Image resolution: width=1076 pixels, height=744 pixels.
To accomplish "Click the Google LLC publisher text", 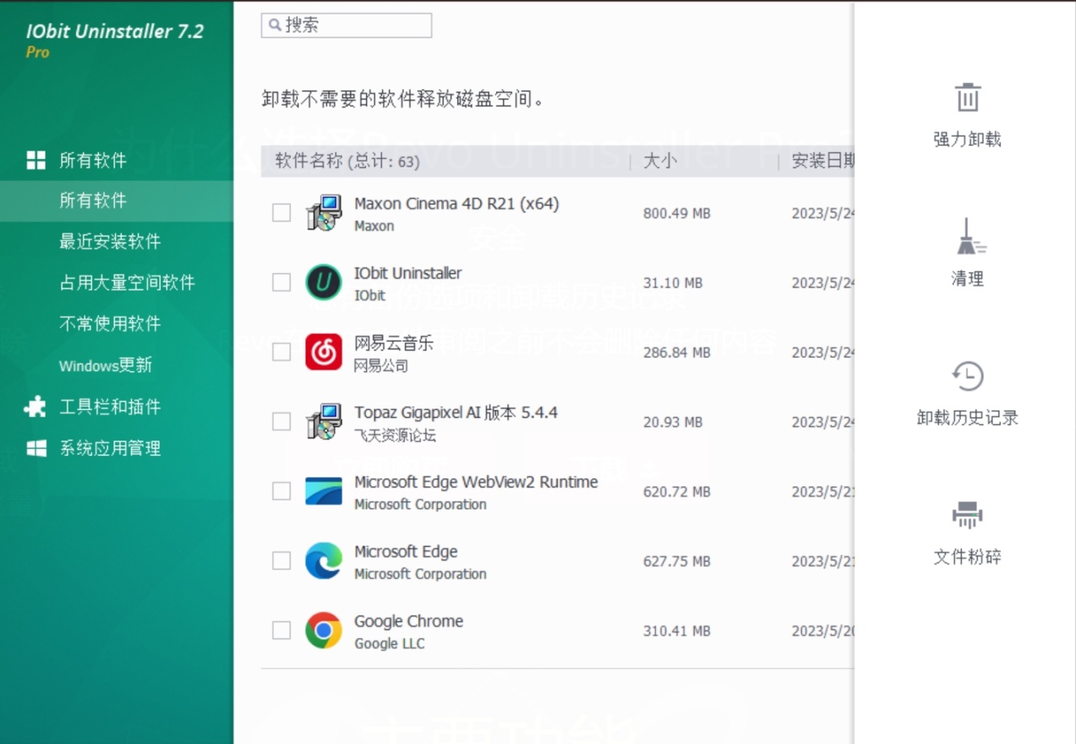I will coord(389,643).
